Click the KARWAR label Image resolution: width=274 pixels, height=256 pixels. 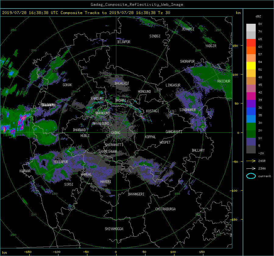(x=25, y=171)
